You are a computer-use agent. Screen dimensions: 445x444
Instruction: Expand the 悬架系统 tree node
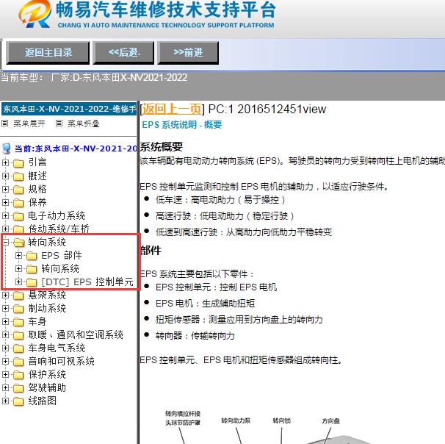[5, 295]
